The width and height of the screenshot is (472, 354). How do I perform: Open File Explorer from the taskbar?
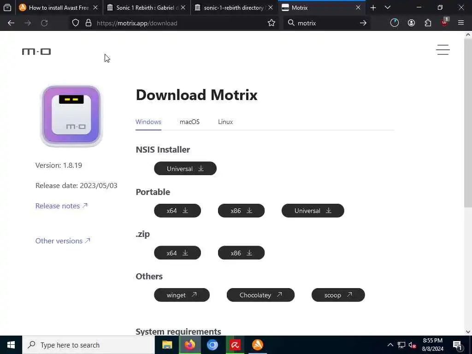(167, 345)
